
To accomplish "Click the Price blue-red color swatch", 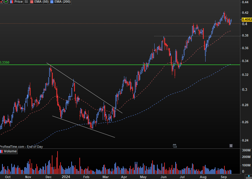I will tap(12, 2).
